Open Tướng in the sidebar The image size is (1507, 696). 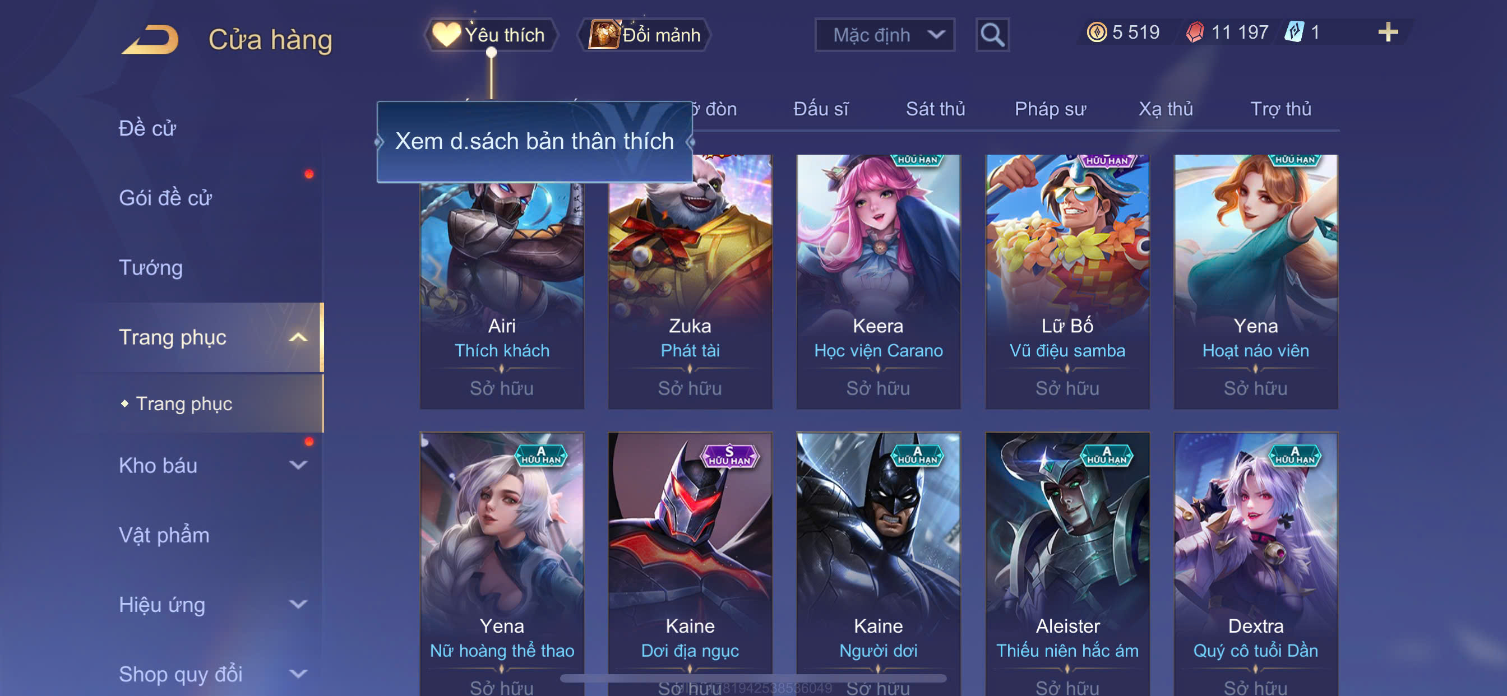tap(150, 267)
